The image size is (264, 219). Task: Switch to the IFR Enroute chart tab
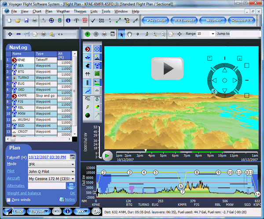[184, 21]
